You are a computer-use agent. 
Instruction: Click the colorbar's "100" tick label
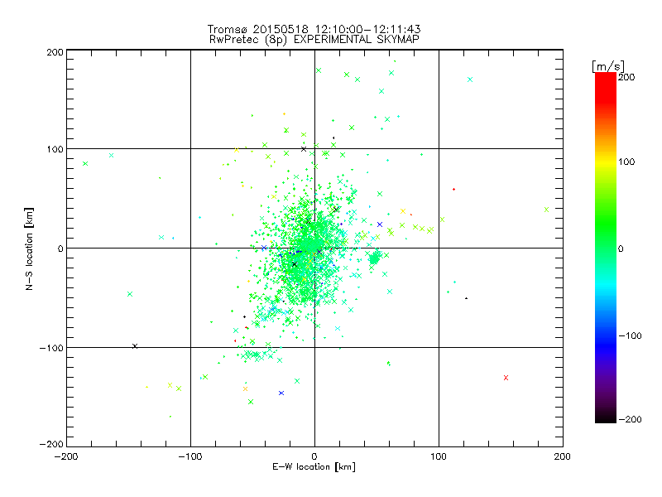(626, 162)
